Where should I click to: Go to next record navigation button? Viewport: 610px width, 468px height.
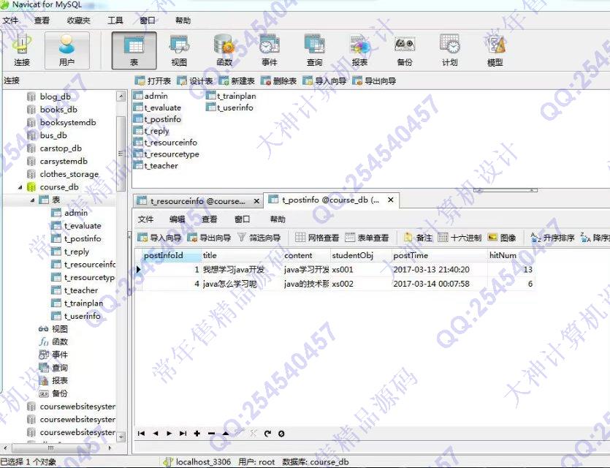(169, 434)
